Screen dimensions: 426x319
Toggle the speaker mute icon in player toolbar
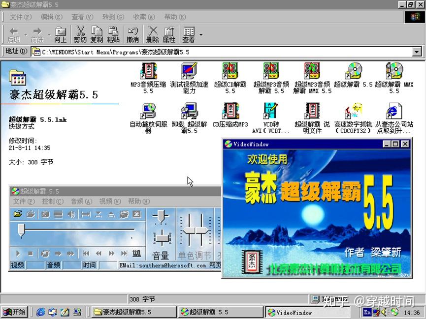[x=71, y=214]
